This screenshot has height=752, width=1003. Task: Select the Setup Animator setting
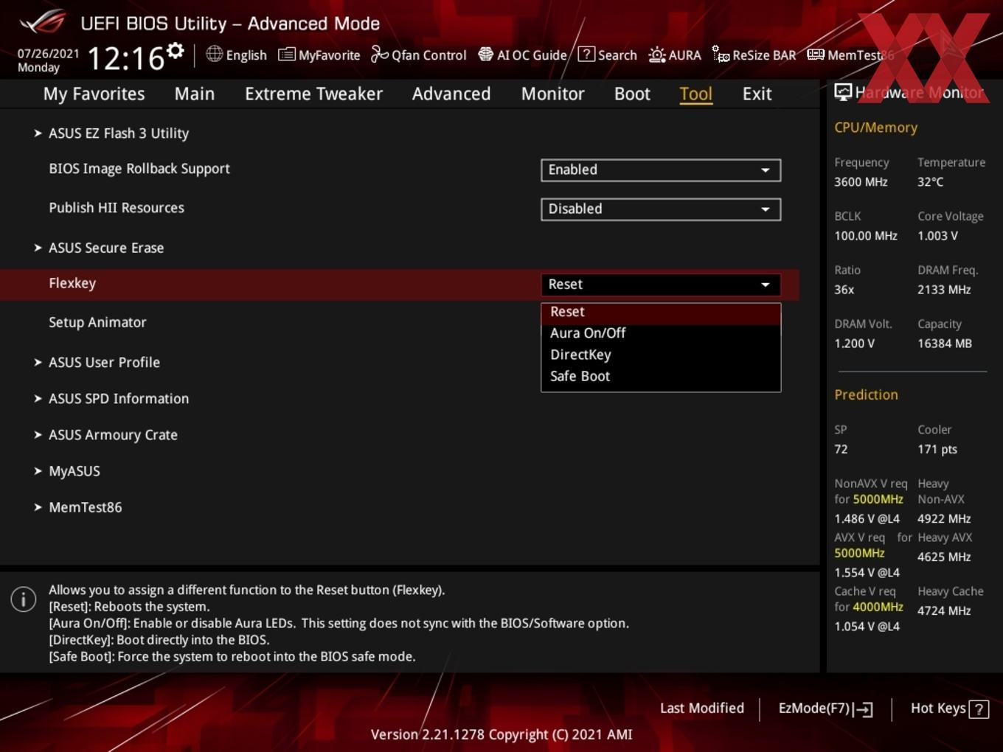click(97, 323)
